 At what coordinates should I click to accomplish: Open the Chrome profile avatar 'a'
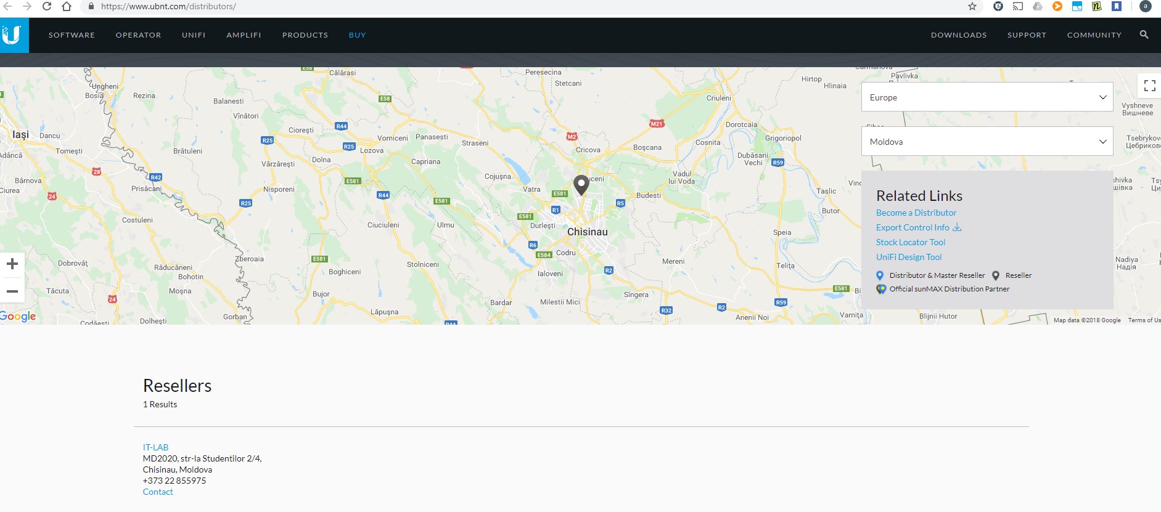1146,7
